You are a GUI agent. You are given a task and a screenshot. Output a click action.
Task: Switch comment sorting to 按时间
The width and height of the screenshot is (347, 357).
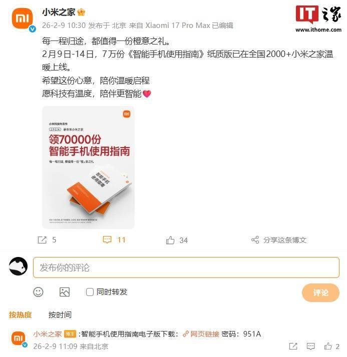pos(60,315)
